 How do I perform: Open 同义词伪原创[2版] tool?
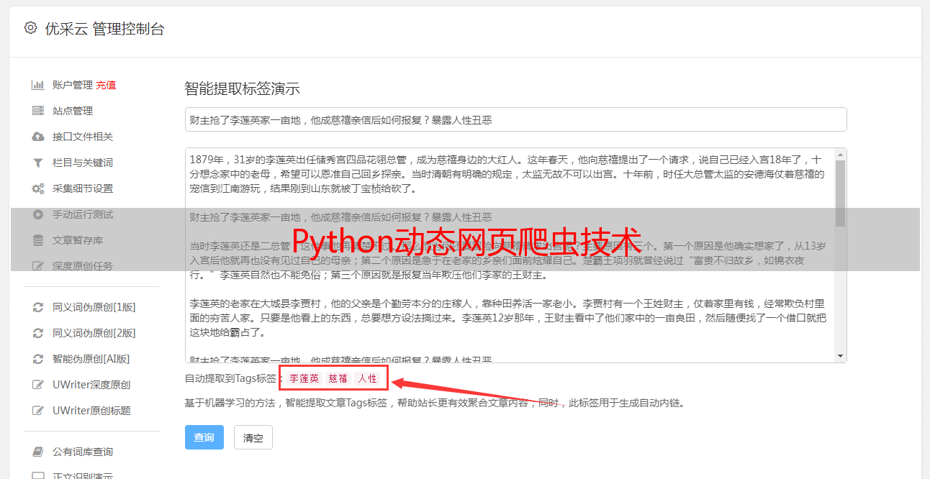click(x=94, y=333)
